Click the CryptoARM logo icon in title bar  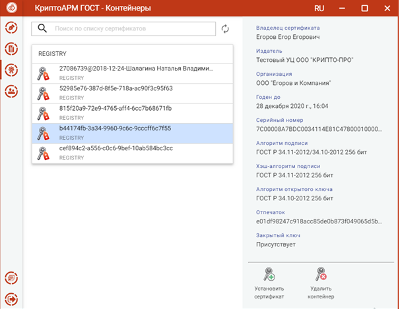[x=12, y=7]
